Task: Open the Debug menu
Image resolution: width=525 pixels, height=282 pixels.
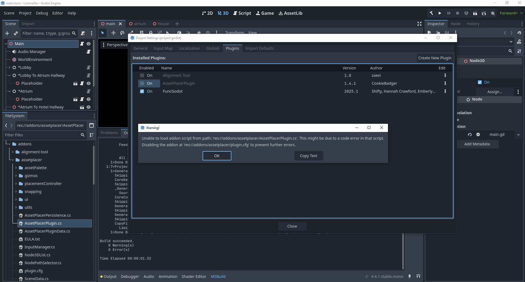Action: (x=42, y=13)
